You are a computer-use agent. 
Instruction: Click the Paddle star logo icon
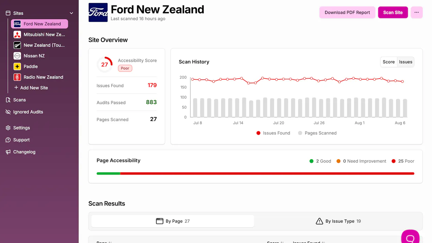click(17, 66)
